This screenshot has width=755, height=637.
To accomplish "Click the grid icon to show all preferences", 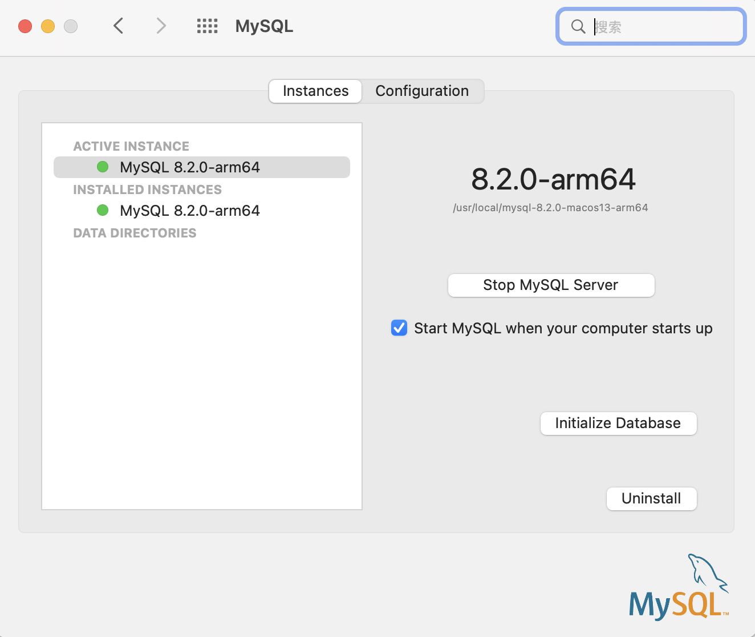I will [208, 26].
